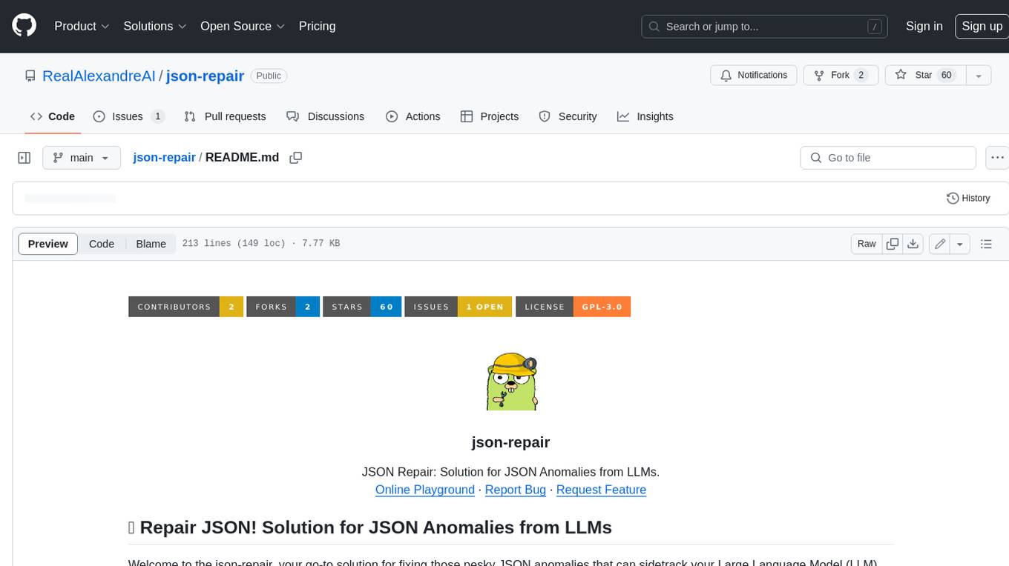Expand the file tree side panel
This screenshot has height=566, width=1009.
pyautogui.click(x=24, y=158)
